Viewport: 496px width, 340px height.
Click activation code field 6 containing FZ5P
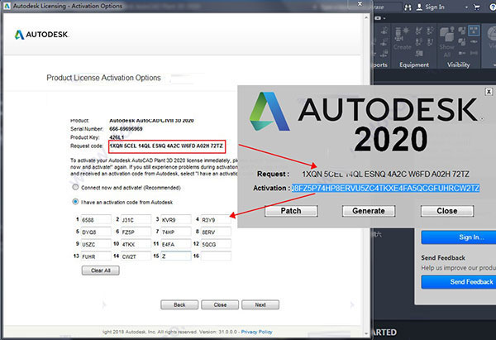136,232
